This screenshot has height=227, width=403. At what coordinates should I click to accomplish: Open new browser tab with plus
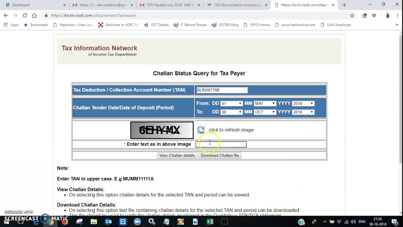click(344, 5)
